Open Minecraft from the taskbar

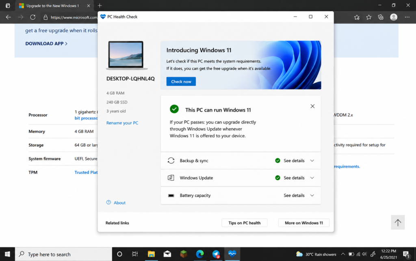pos(184,254)
